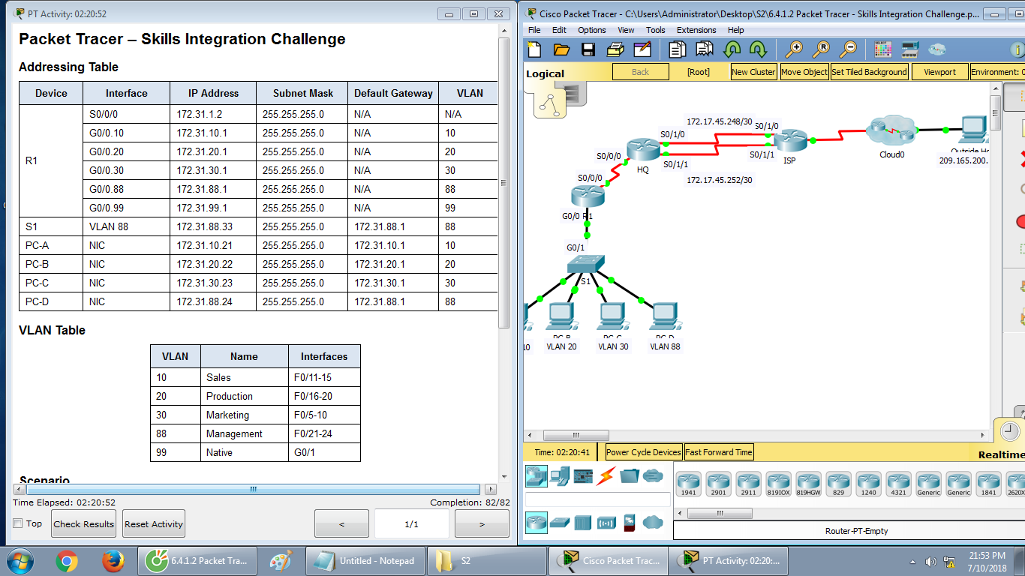The image size is (1025, 576).
Task: Go to next instruction page
Action: coord(482,523)
